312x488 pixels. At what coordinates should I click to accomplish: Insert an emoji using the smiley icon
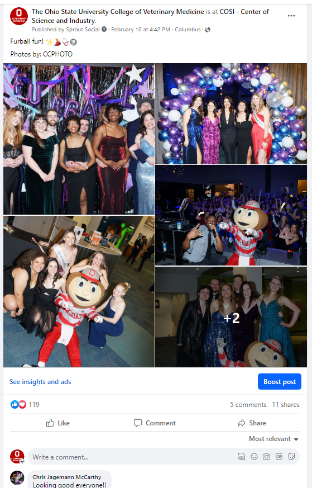pyautogui.click(x=254, y=457)
